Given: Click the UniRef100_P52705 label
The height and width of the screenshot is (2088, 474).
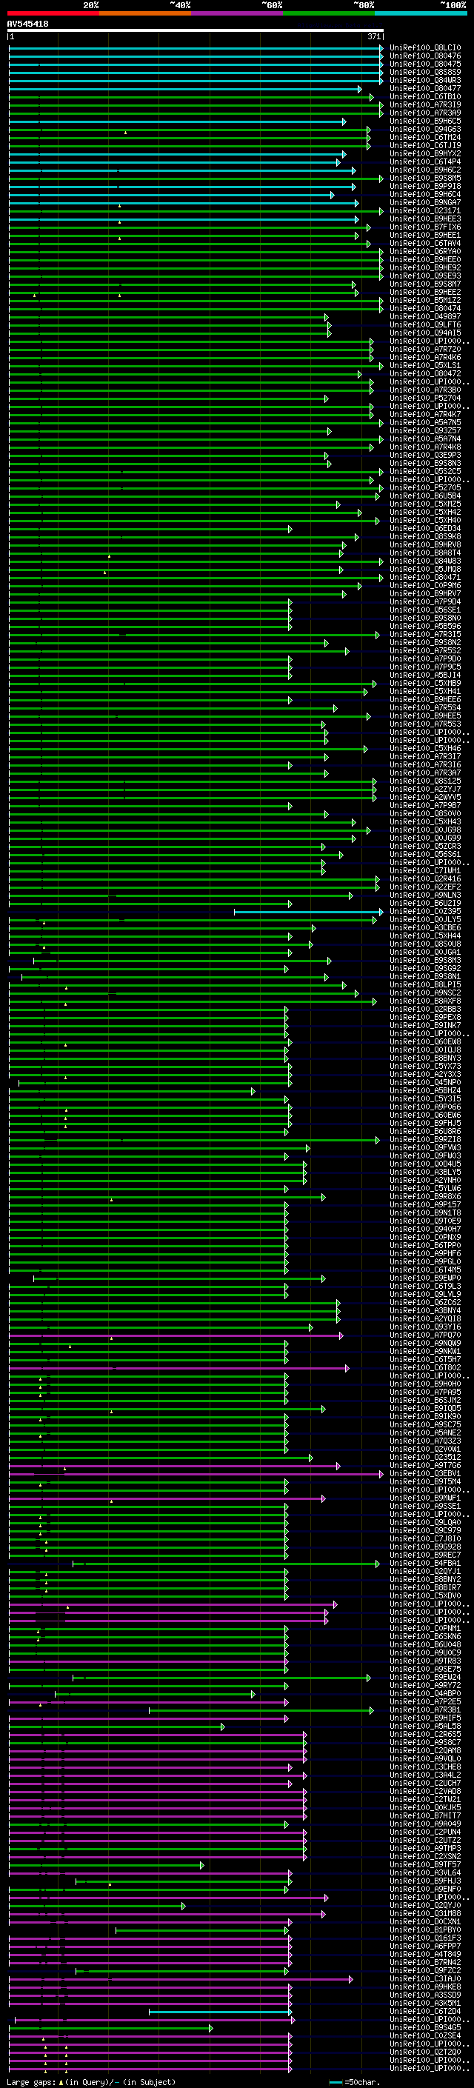Looking at the screenshot, I should 425,488.
